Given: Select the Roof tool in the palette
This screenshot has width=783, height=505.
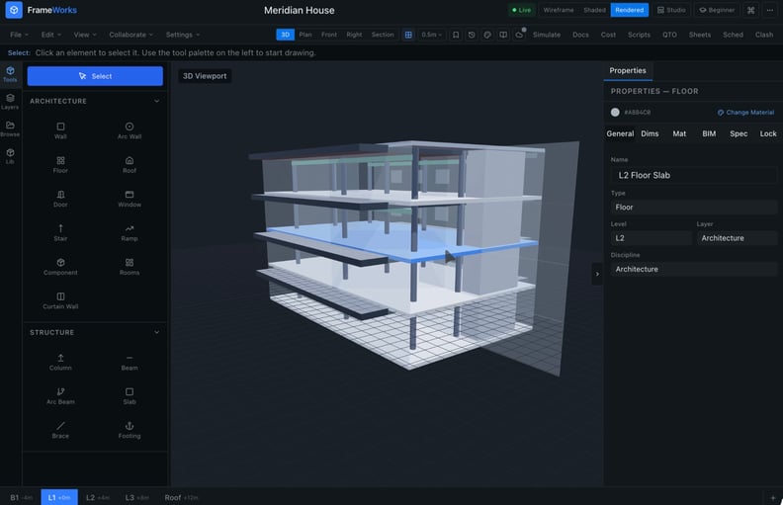Looking at the screenshot, I should coord(130,165).
